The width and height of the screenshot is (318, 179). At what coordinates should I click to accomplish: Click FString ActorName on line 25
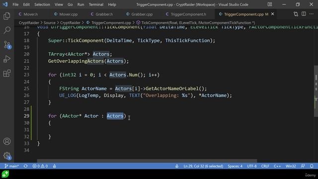(83, 89)
